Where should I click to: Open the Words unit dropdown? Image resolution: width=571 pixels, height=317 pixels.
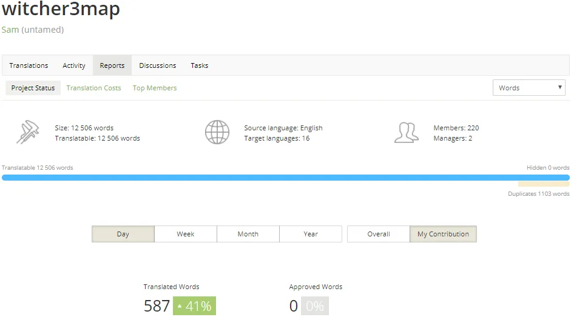[x=529, y=88]
